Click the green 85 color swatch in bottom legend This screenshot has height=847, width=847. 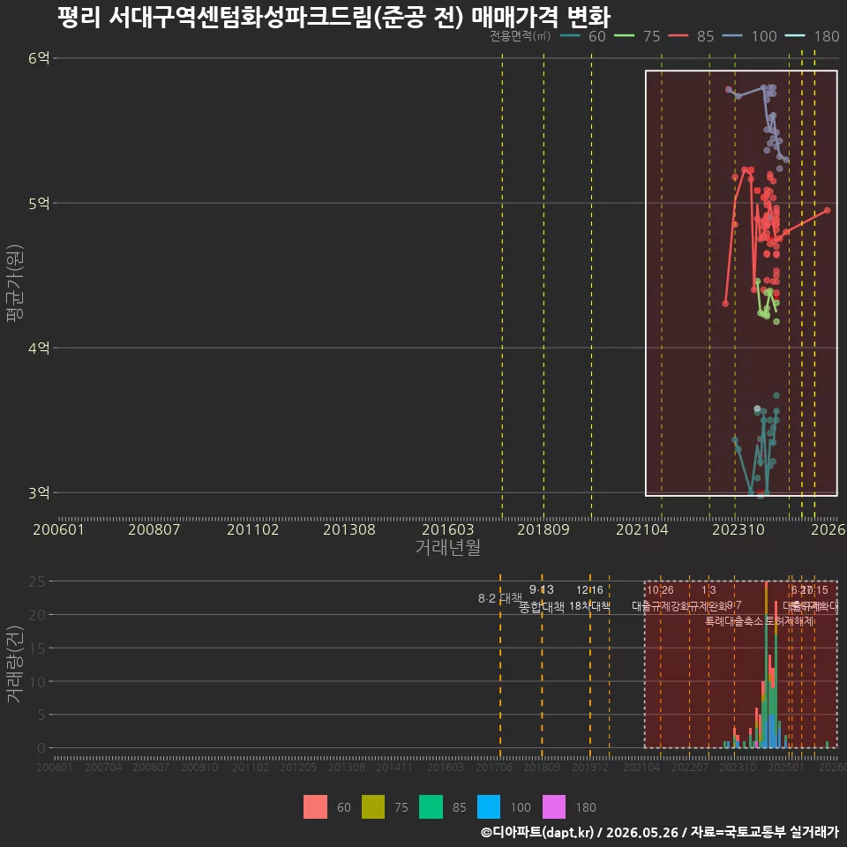[x=431, y=807]
